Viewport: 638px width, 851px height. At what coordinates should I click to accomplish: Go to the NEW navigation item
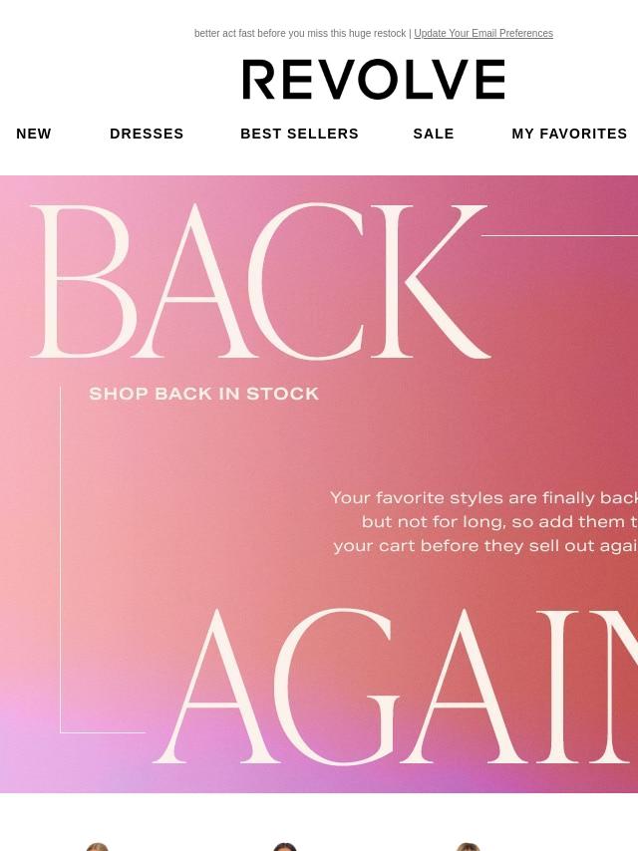[34, 134]
